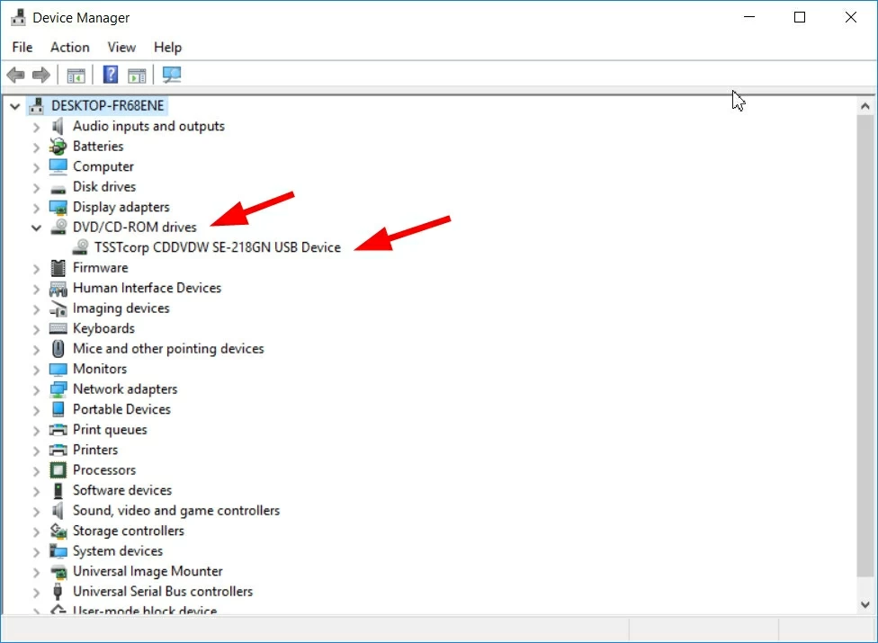
Task: Expand the Printers chevron
Action: (36, 451)
